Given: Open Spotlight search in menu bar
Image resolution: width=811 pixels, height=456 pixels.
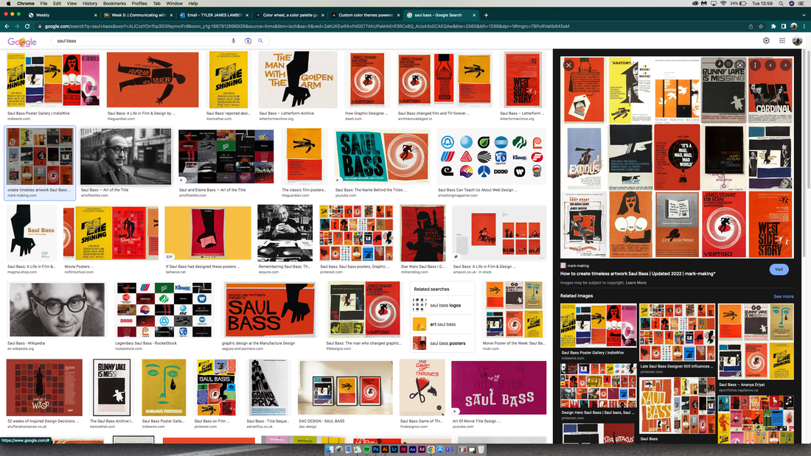Looking at the screenshot, I should tap(781, 3).
